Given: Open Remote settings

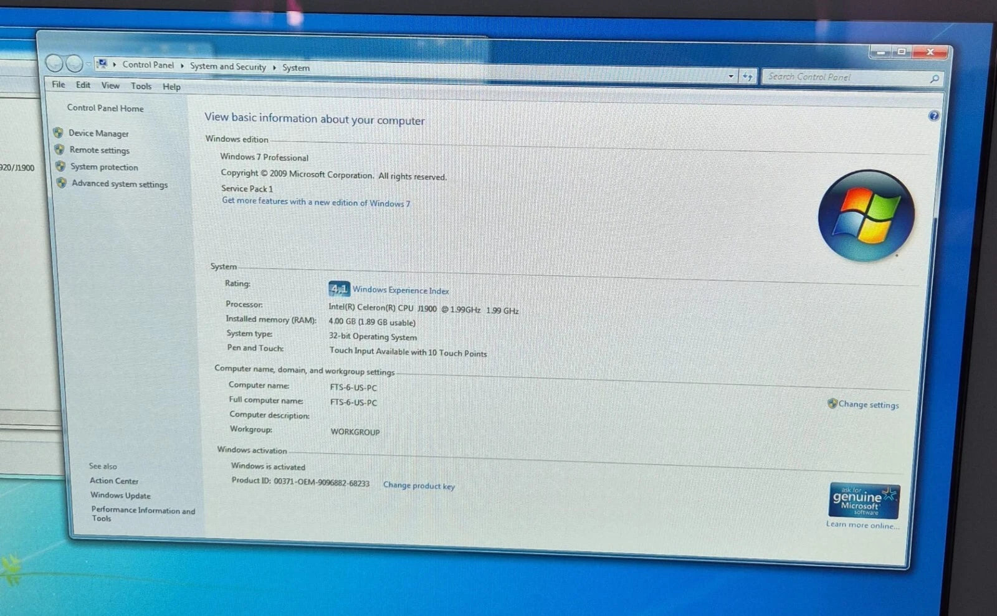Looking at the screenshot, I should (x=100, y=150).
